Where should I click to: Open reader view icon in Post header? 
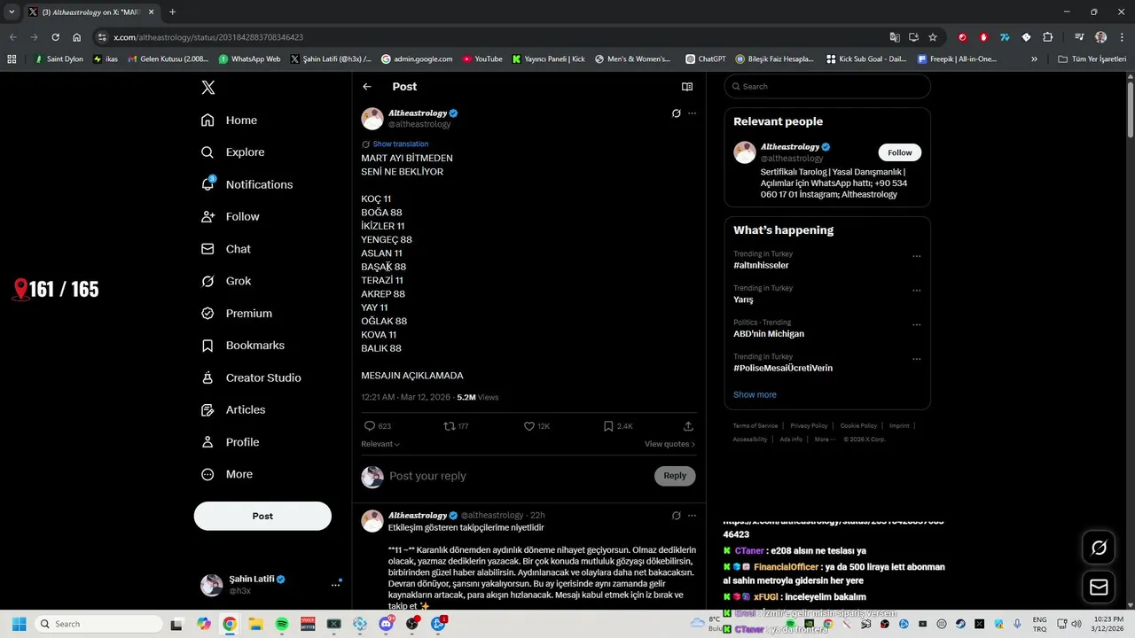coord(686,87)
